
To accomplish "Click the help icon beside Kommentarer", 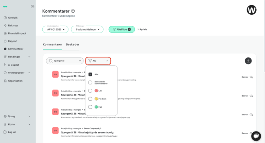I will pos(73,11).
